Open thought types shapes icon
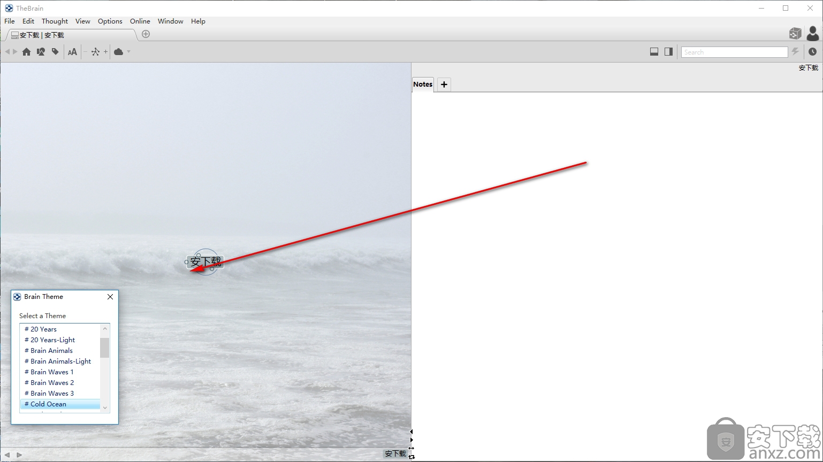Viewport: 823px width, 462px height. click(41, 52)
